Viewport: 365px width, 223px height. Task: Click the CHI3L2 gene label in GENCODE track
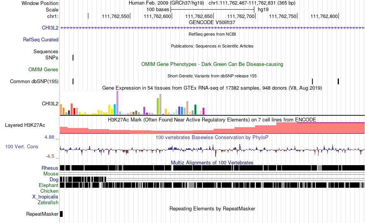click(x=50, y=28)
